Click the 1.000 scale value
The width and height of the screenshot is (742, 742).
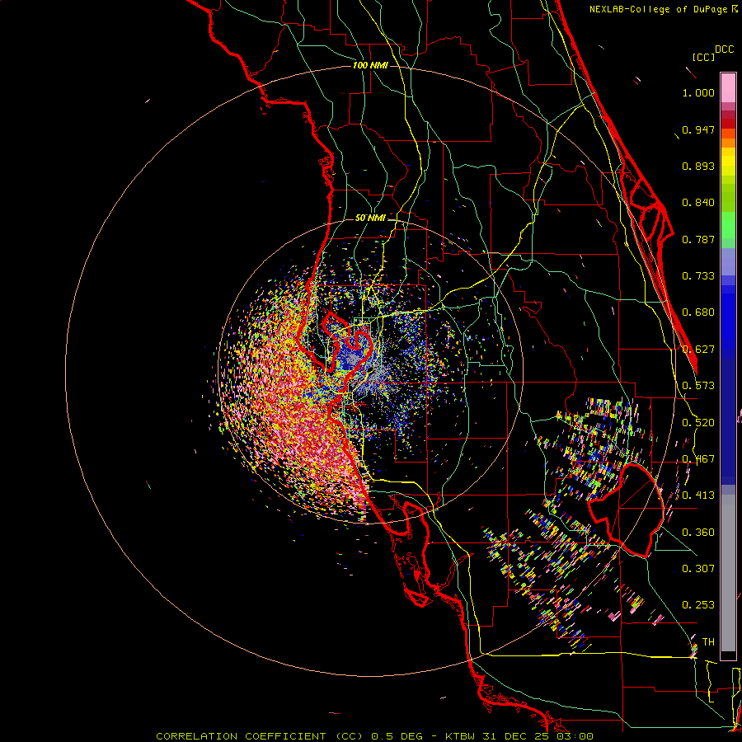[x=698, y=92]
